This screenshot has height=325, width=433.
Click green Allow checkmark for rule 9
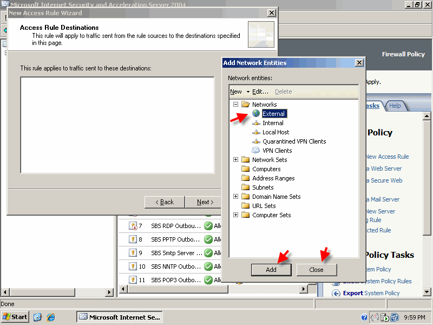[208, 252]
